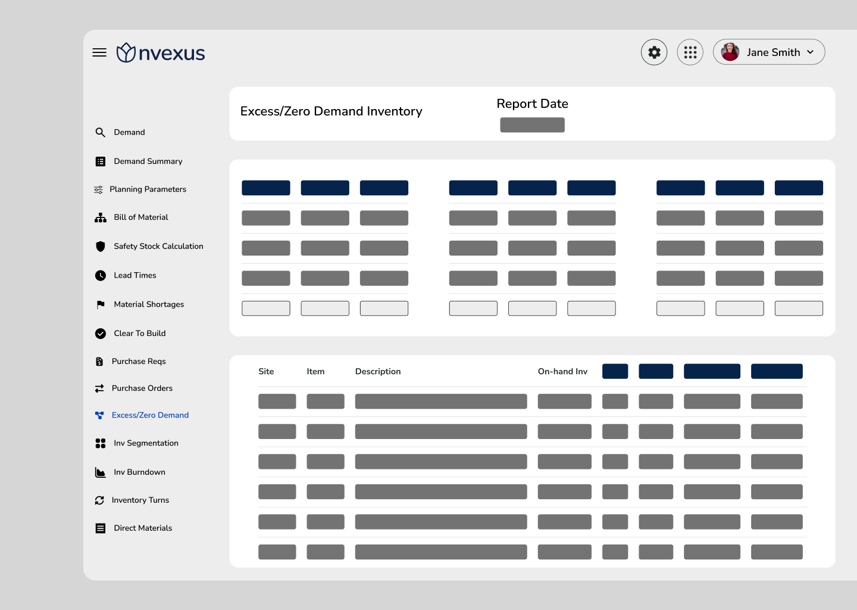Screen dimensions: 857x610
Task: Click the nvexus logo
Action: coord(161,52)
